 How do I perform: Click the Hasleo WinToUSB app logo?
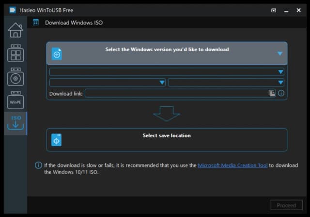pos(12,10)
